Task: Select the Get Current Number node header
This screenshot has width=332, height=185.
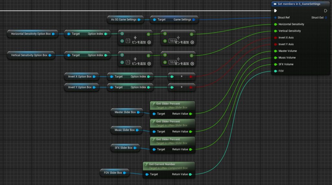Action: (169, 166)
